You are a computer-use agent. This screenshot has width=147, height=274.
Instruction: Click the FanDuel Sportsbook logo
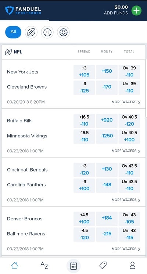pos(23,11)
